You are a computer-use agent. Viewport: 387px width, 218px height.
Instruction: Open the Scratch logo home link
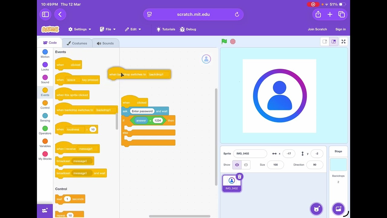pyautogui.click(x=50, y=29)
